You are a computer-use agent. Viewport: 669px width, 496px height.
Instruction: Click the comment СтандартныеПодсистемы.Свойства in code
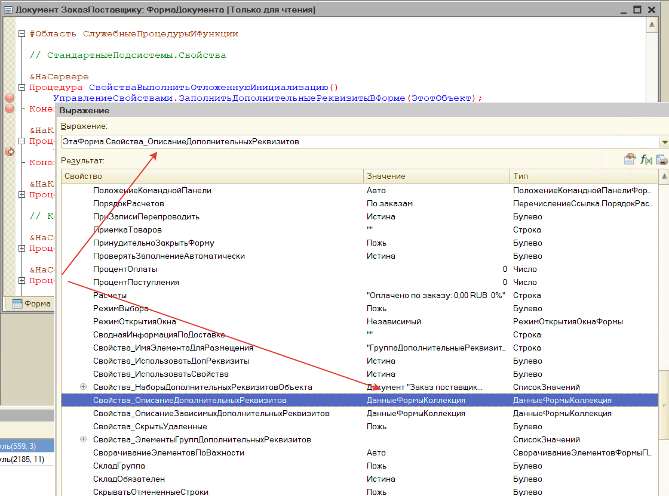tap(128, 55)
